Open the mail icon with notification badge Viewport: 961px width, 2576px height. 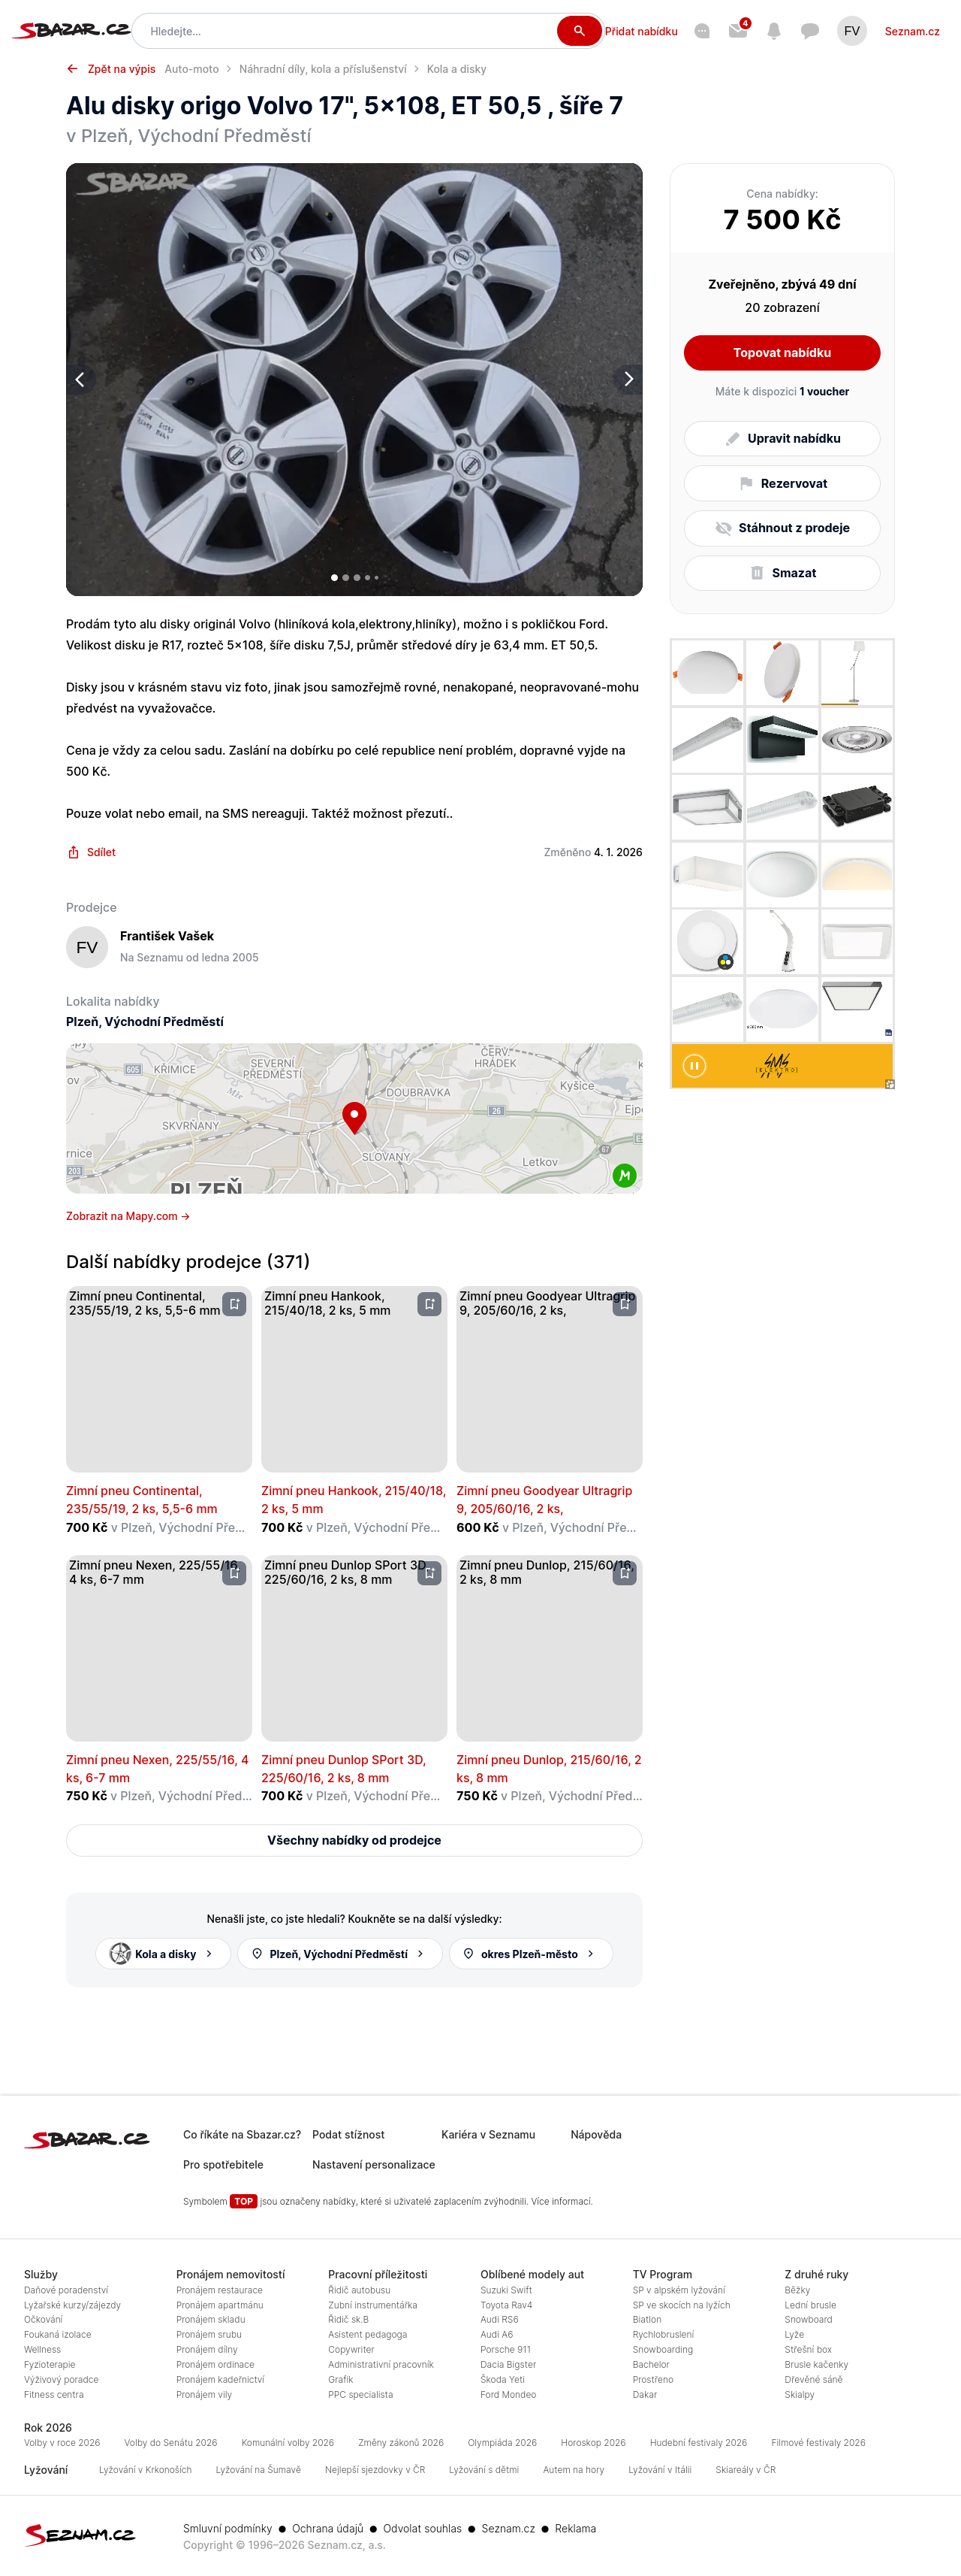pyautogui.click(x=738, y=31)
